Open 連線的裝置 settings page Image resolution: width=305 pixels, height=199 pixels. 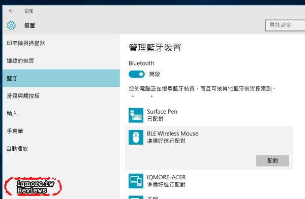pyautogui.click(x=61, y=61)
